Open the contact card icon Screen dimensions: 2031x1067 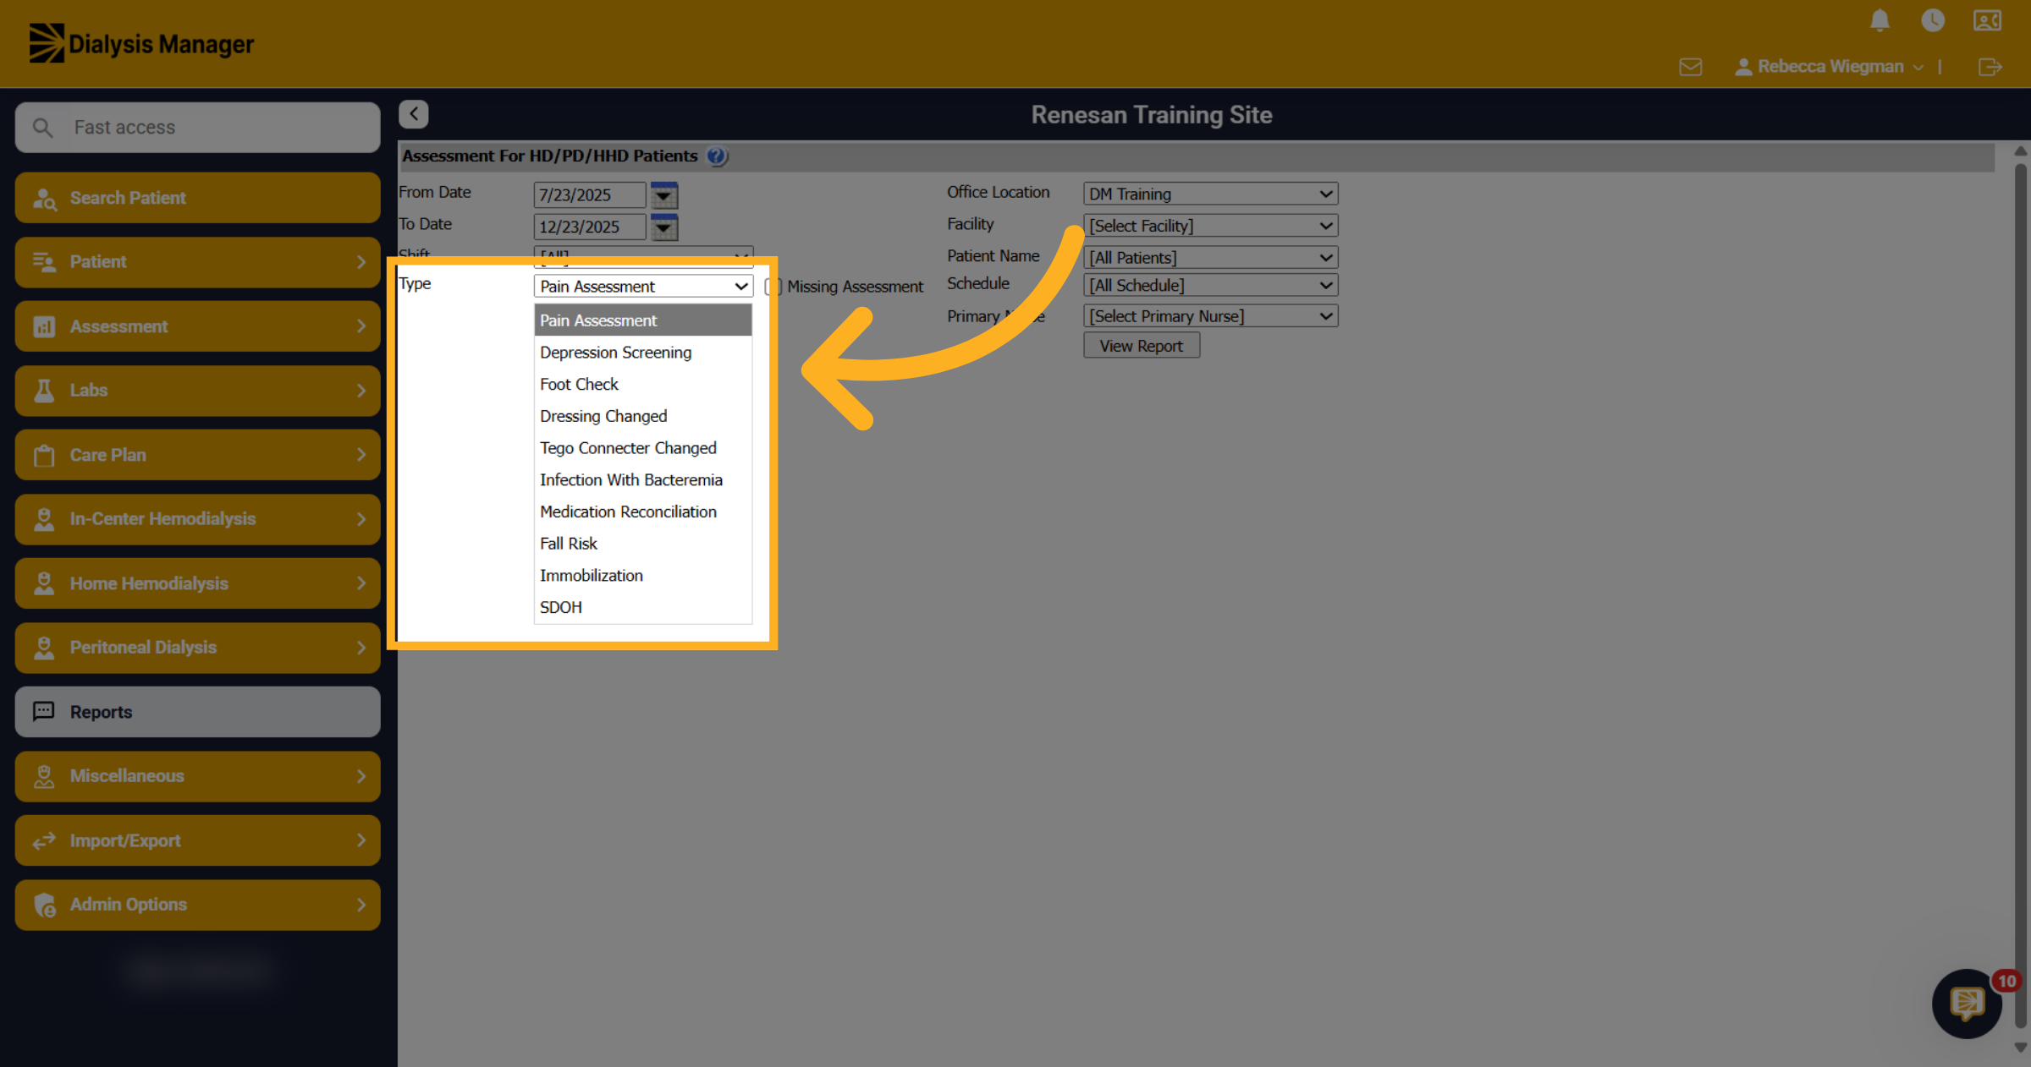click(x=1987, y=20)
